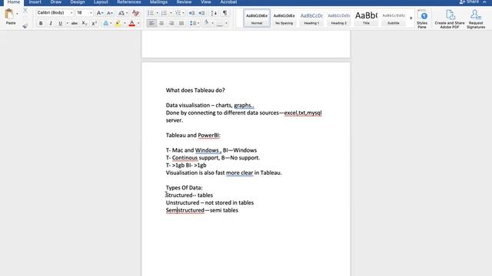Viewport: 492px width, 276px height.
Task: Switch to the Insert tab
Action: click(35, 2)
